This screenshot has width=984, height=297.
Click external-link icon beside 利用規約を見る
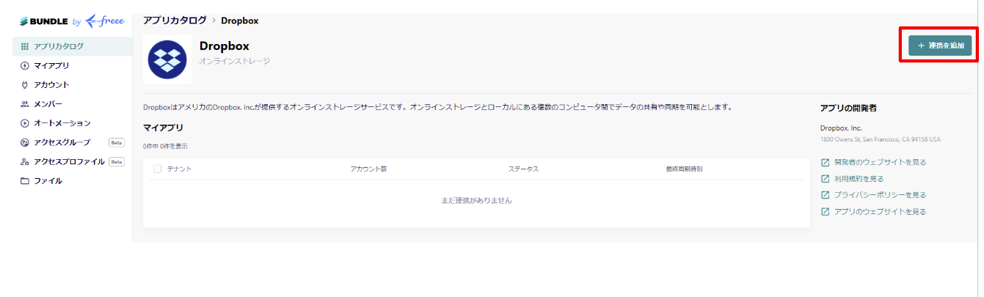coord(825,178)
